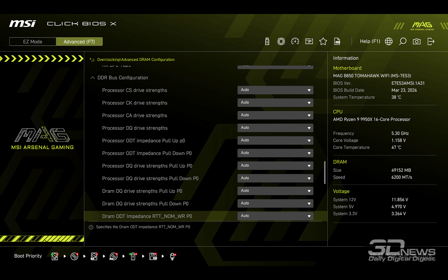The height and width of the screenshot is (280, 448).
Task: Open the Favorites star icon
Action: [323, 41]
